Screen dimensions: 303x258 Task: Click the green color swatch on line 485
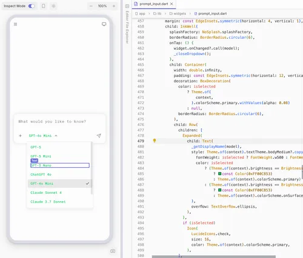click(220, 174)
